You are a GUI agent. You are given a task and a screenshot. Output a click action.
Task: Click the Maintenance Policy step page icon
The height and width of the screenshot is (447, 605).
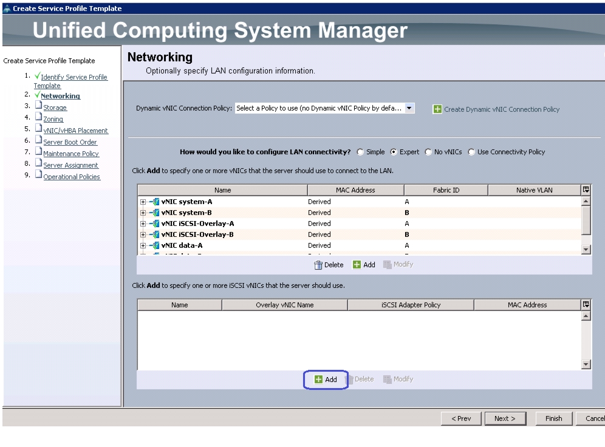click(38, 152)
